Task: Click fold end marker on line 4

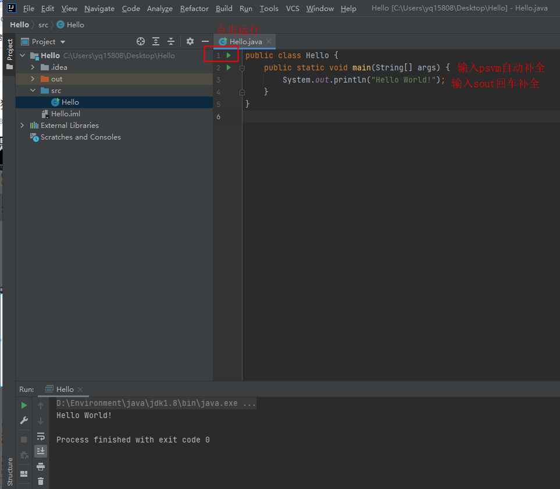Action: click(242, 92)
